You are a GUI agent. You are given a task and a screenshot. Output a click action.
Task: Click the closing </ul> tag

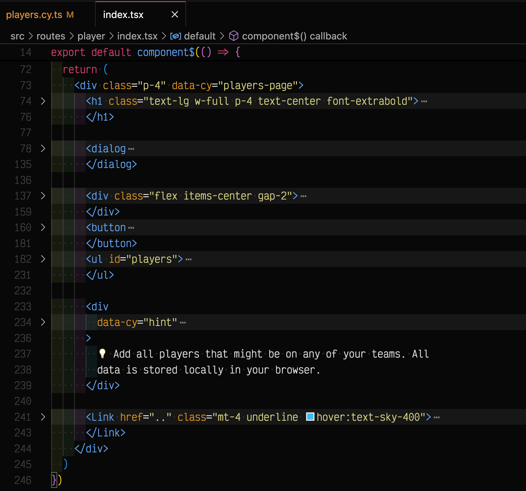(100, 275)
